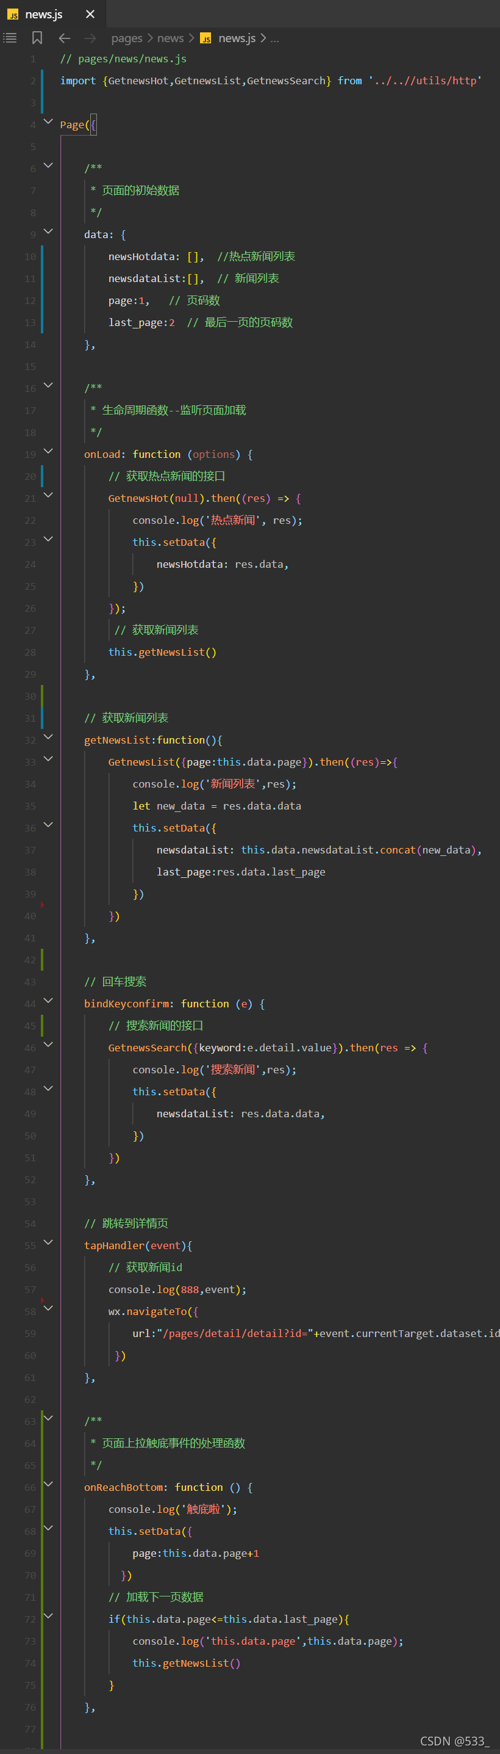The image size is (500, 1754).
Task: Go back with the left arrow icon
Action: pos(65,38)
